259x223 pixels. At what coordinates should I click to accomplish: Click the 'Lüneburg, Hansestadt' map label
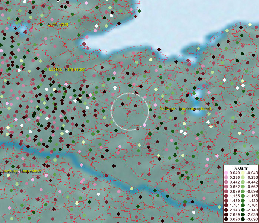point(20,171)
